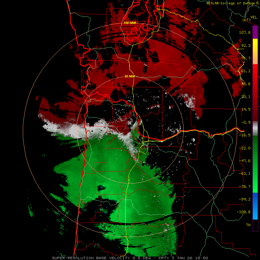Click the blue segment of color bar
This screenshot has width=260, height=260.
click(x=255, y=206)
